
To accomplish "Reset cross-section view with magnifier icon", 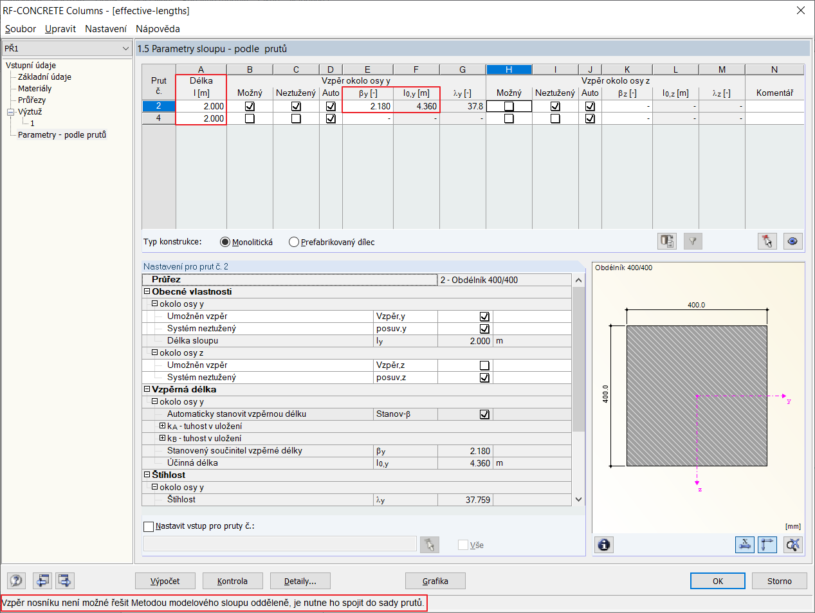I will pyautogui.click(x=793, y=545).
